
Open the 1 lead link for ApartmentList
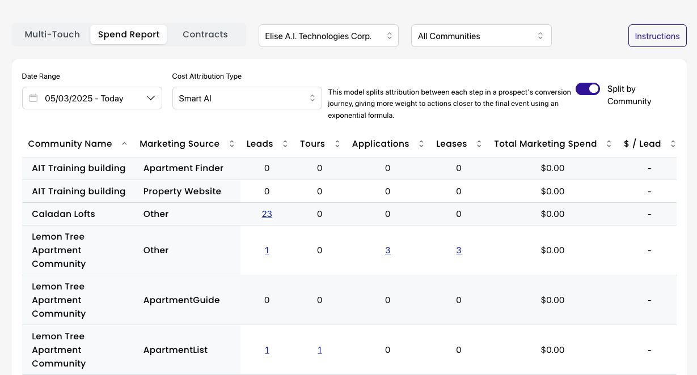267,350
